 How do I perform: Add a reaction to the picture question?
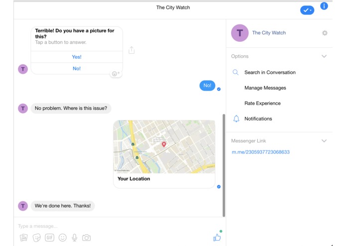pyautogui.click(x=115, y=74)
